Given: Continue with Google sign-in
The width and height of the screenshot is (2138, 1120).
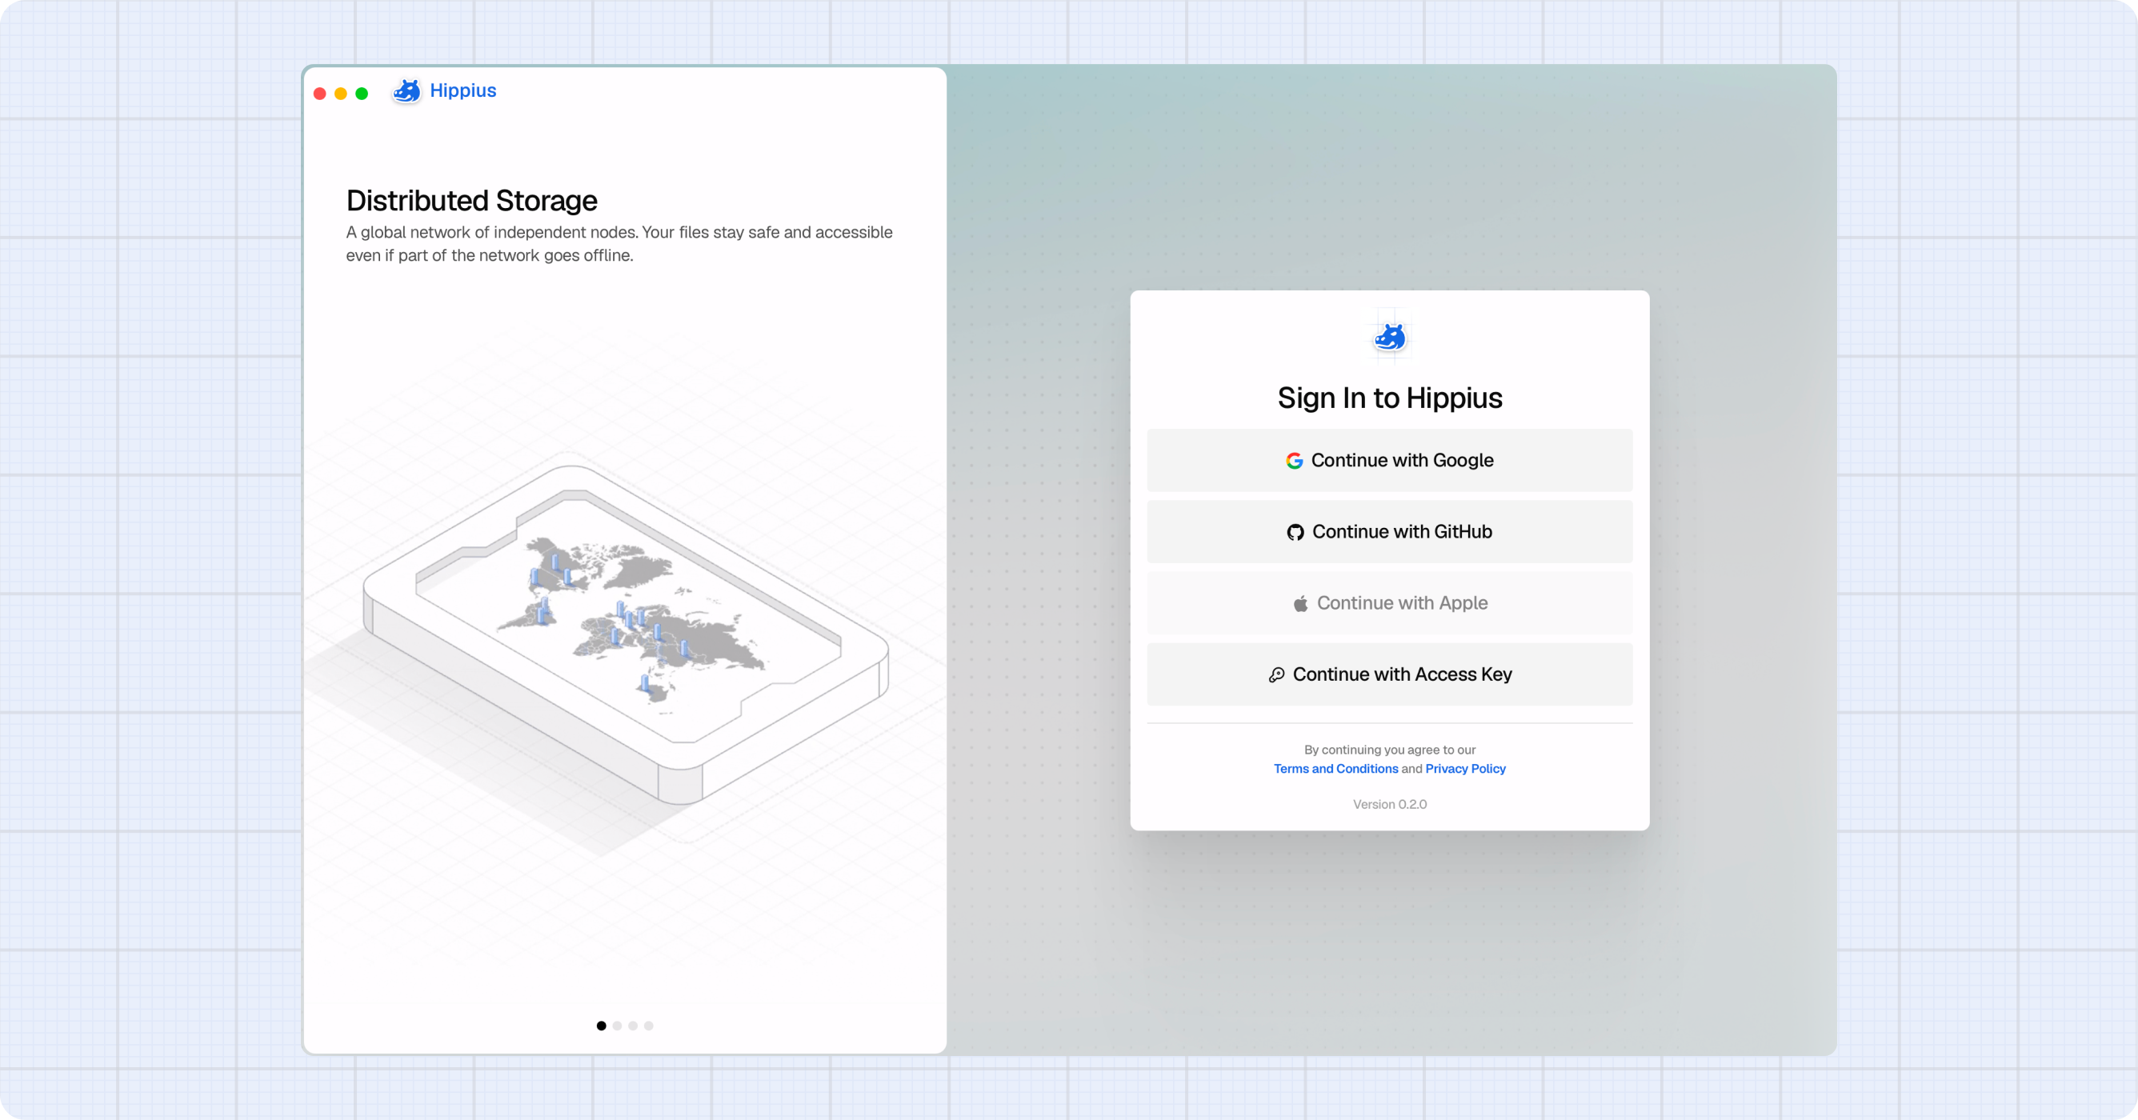Looking at the screenshot, I should tap(1389, 461).
